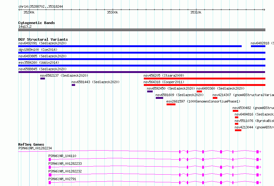
Task: Open the nsv6592450 (Sedlazeck2020) label
Action: point(171,88)
